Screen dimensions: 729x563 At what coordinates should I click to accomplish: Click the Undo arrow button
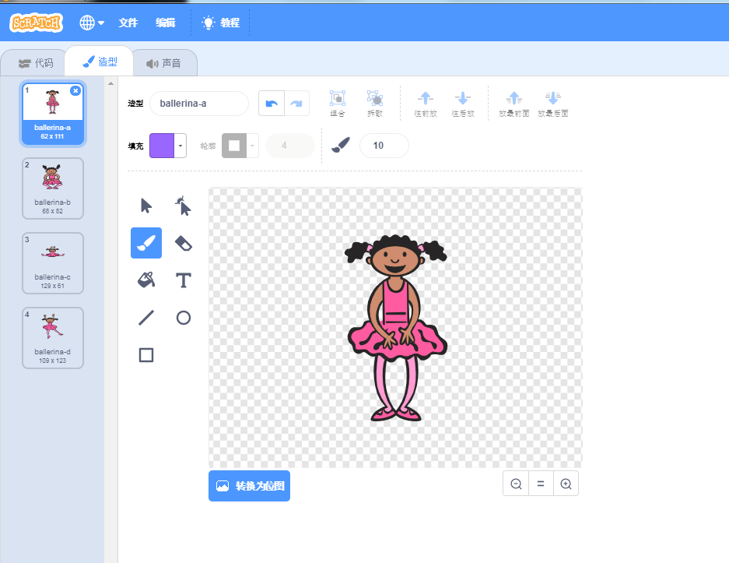pyautogui.click(x=271, y=104)
